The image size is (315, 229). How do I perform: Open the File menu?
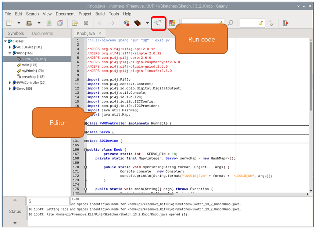coord(8,14)
